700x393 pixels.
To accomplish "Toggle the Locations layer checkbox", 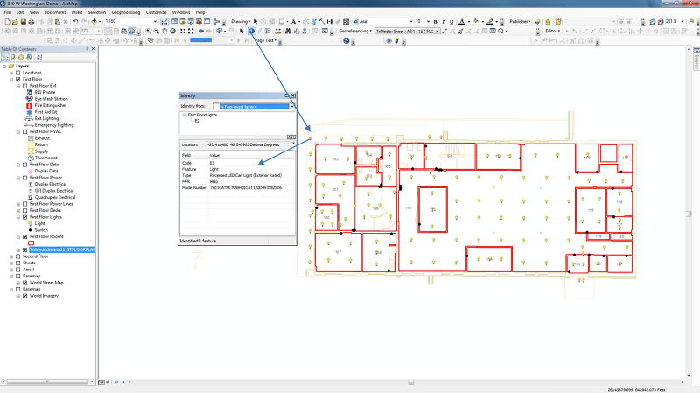I will pos(17,73).
